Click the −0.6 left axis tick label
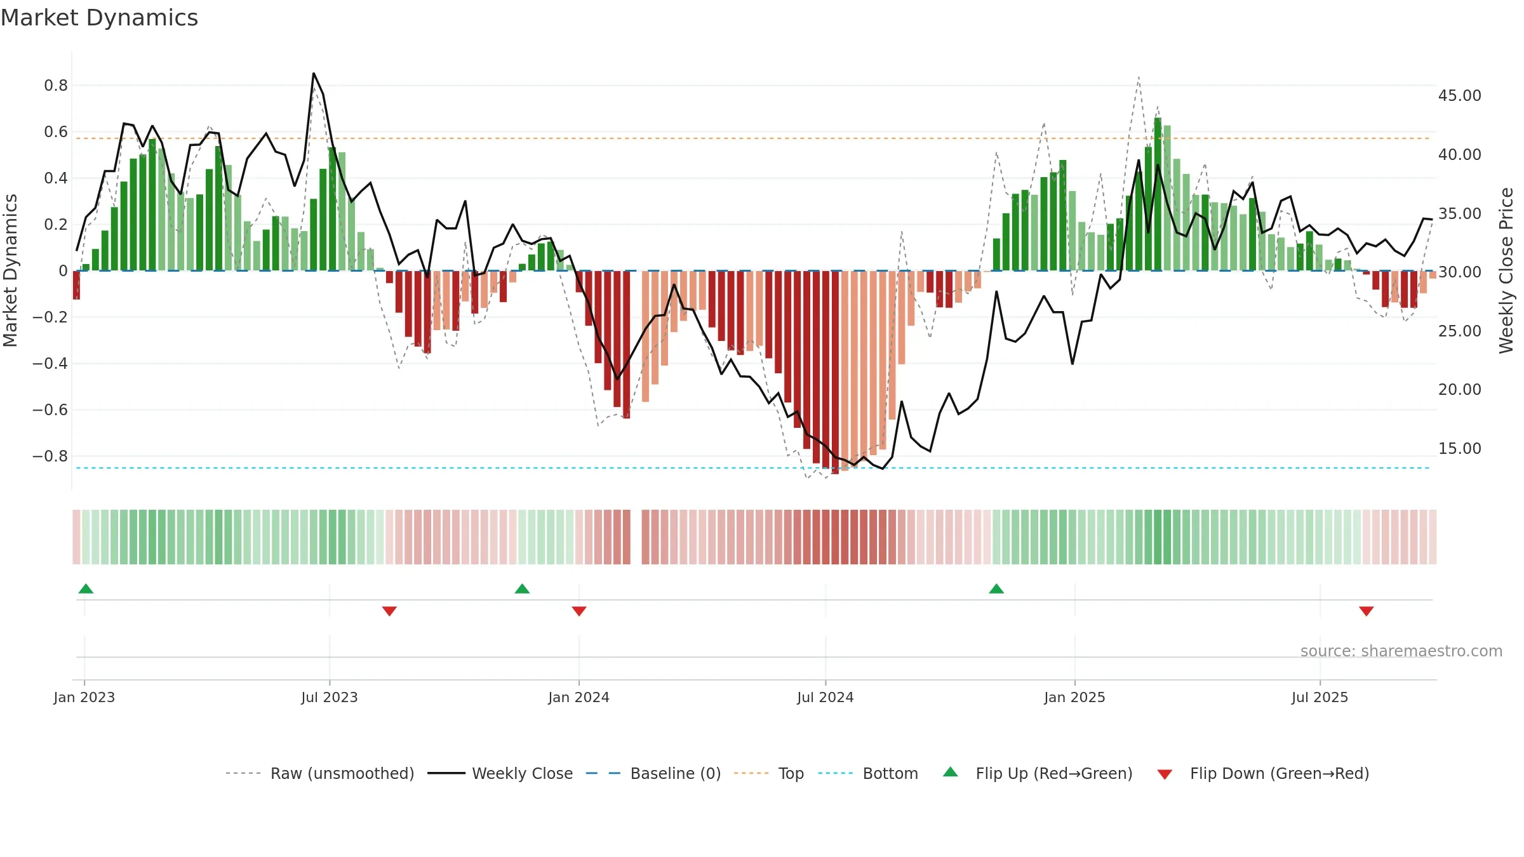The width and height of the screenshot is (1524, 857). click(50, 410)
